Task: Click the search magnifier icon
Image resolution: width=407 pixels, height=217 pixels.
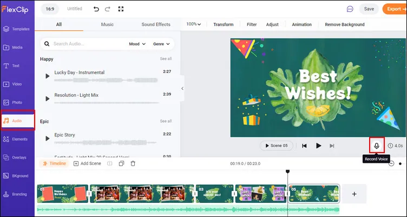Action: coord(47,44)
